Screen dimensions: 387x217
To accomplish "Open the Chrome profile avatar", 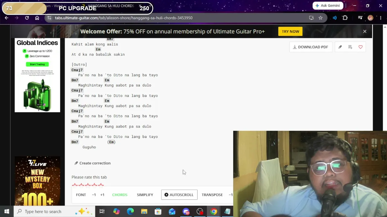I will (x=370, y=18).
